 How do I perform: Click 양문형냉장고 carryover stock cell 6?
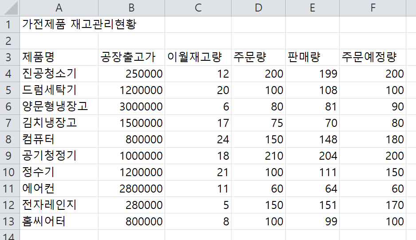point(198,106)
